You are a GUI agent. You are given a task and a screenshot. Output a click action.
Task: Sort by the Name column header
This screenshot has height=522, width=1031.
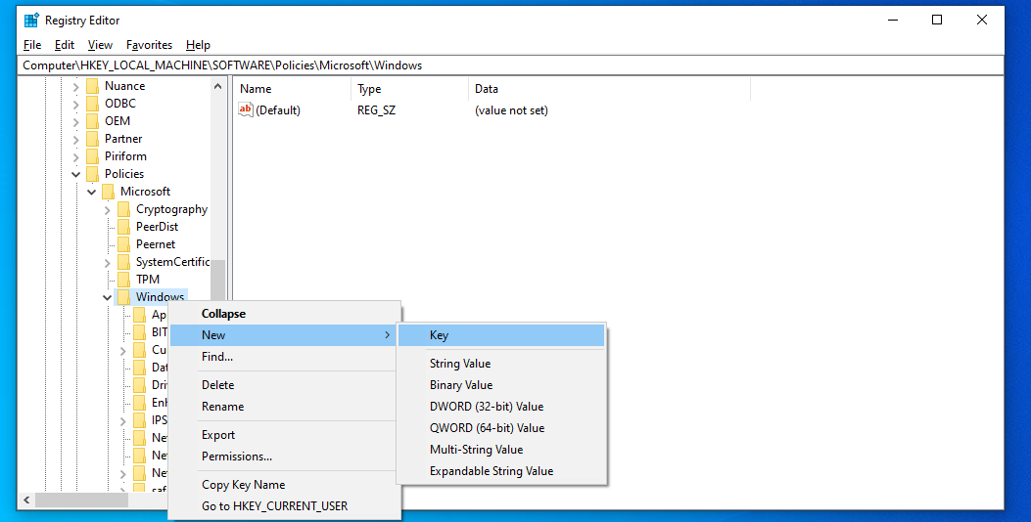click(x=293, y=89)
